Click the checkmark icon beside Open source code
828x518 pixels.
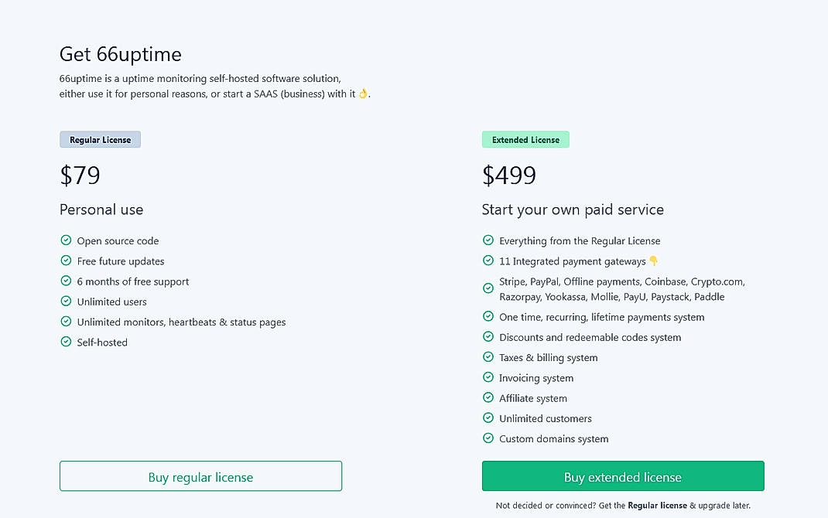(66, 240)
